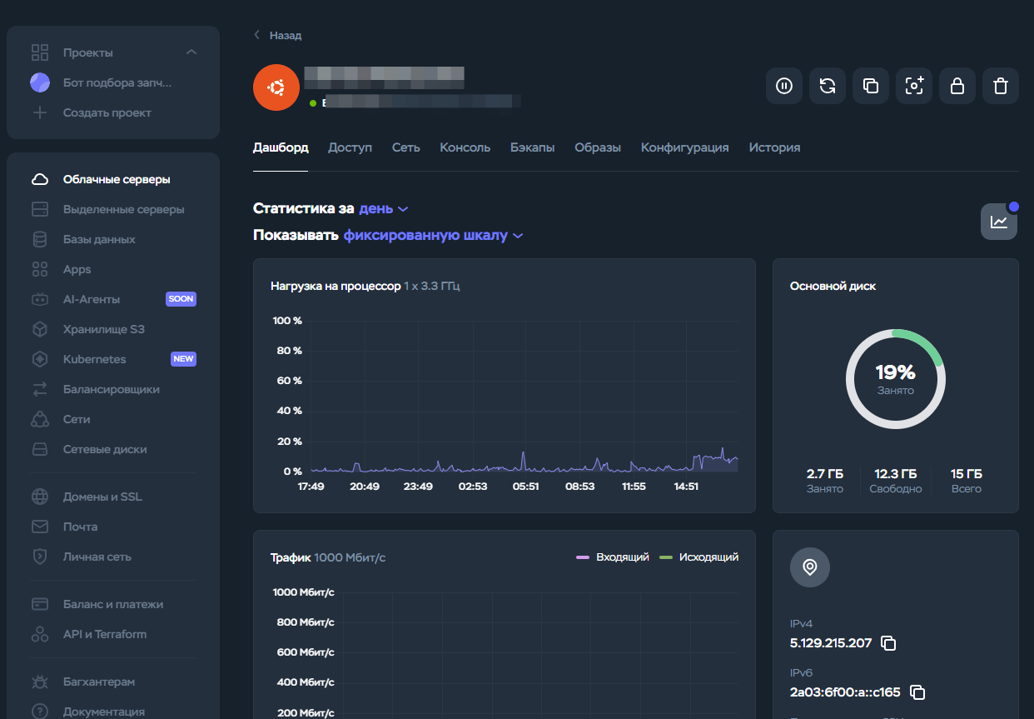Open the 'фиксированную шкалу' scale dropdown
1034x719 pixels.
click(433, 236)
